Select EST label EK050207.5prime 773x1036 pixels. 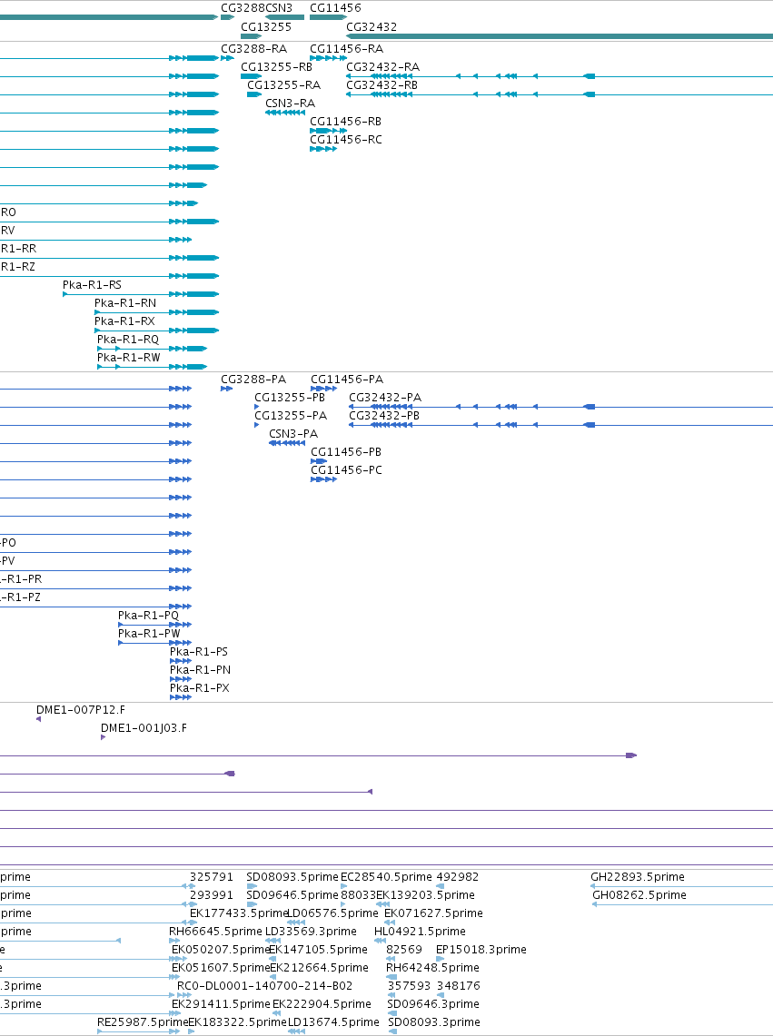(221, 950)
